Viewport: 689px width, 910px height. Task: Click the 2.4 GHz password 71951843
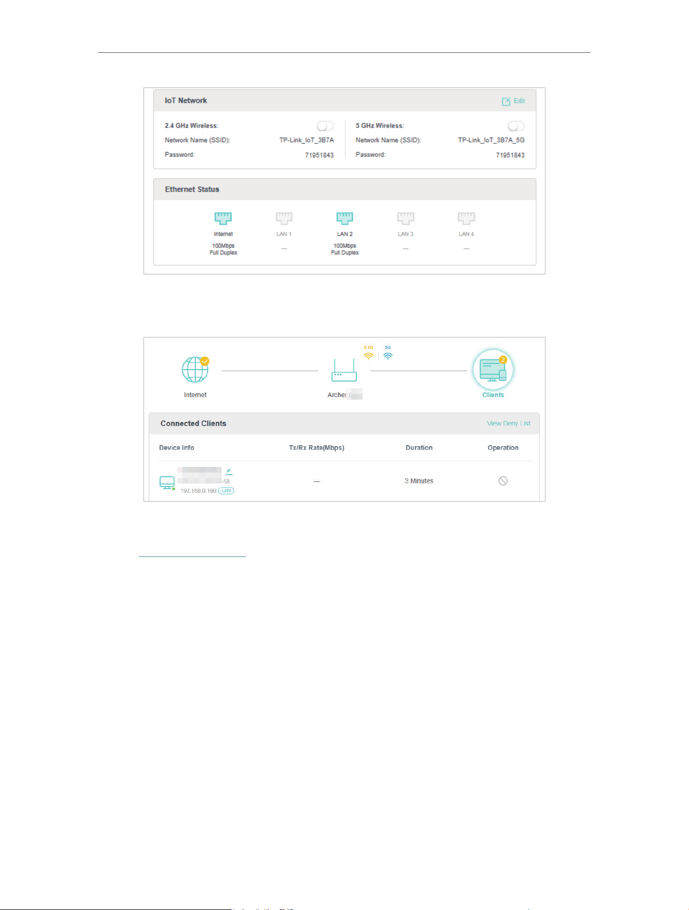319,155
